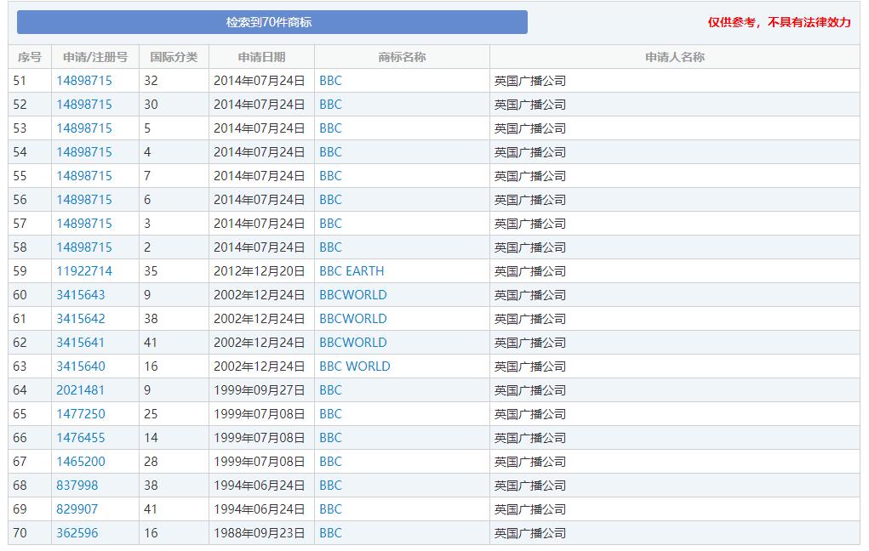Open registration number 829907 link
This screenshot has height=551, width=869.
click(77, 509)
